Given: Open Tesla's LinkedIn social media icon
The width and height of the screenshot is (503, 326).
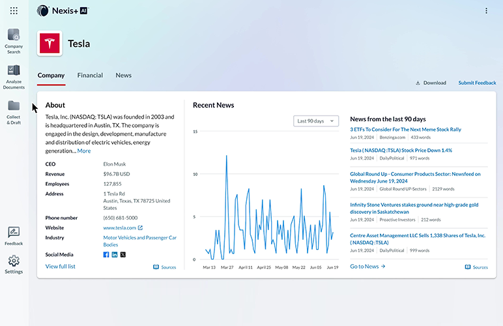Looking at the screenshot, I should 115,254.
